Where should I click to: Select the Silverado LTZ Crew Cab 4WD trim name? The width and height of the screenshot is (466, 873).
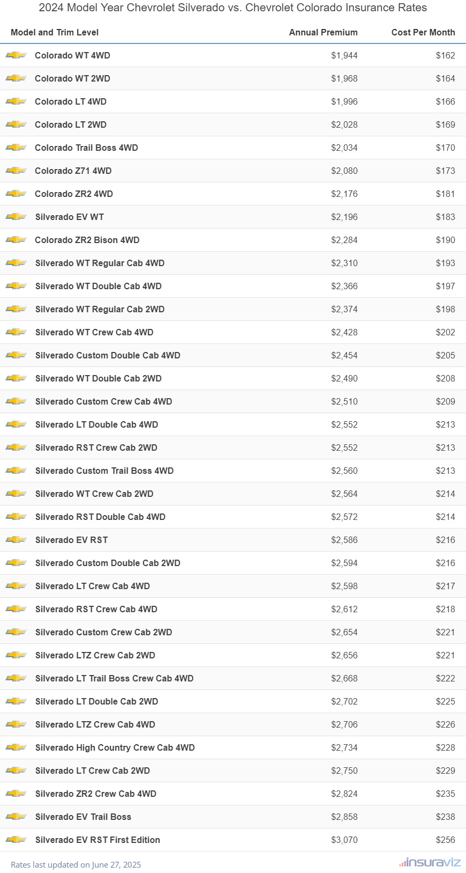tap(95, 724)
